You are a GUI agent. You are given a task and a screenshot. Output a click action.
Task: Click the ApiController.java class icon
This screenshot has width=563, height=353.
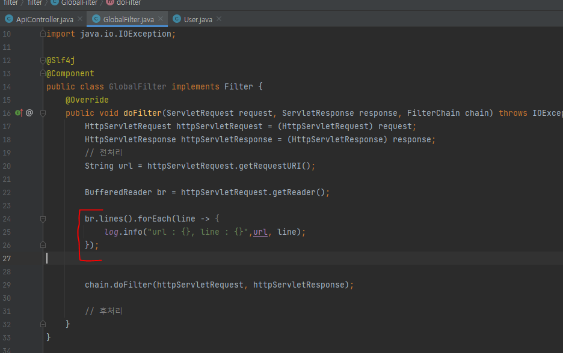[x=9, y=19]
